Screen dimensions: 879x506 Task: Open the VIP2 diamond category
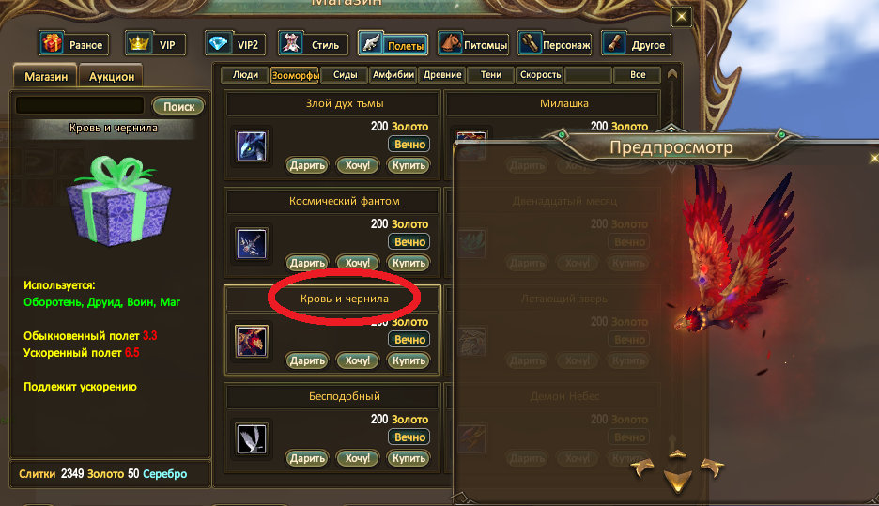pyautogui.click(x=235, y=44)
